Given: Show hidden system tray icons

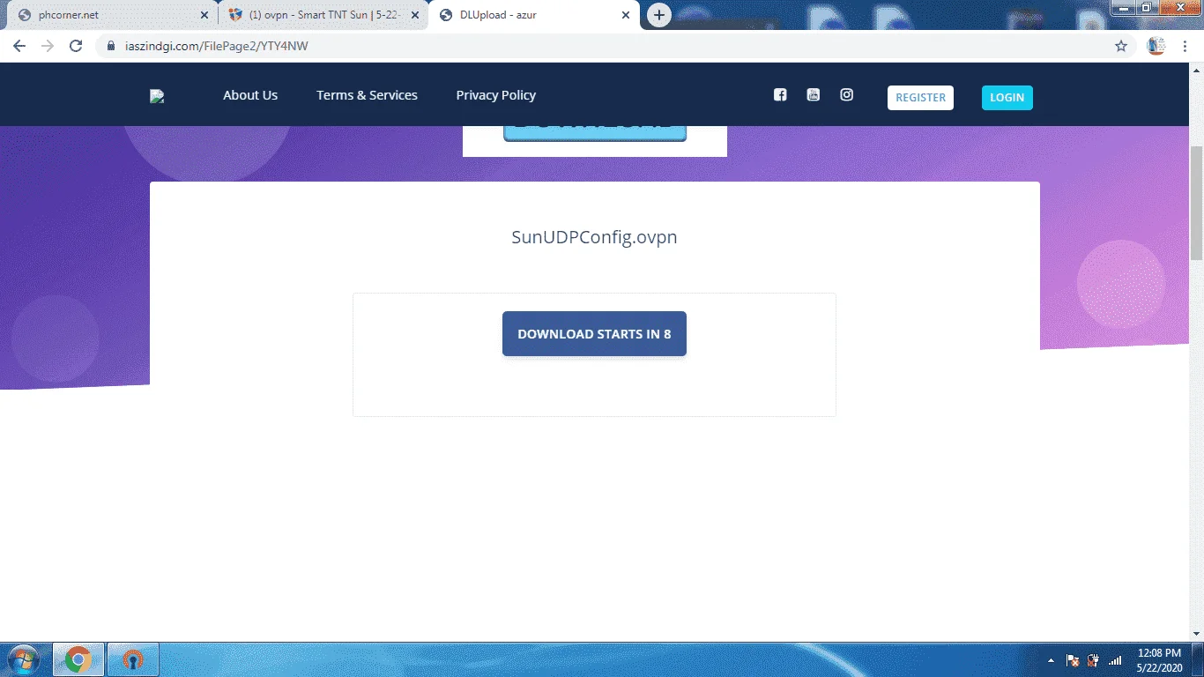Looking at the screenshot, I should point(1051,660).
